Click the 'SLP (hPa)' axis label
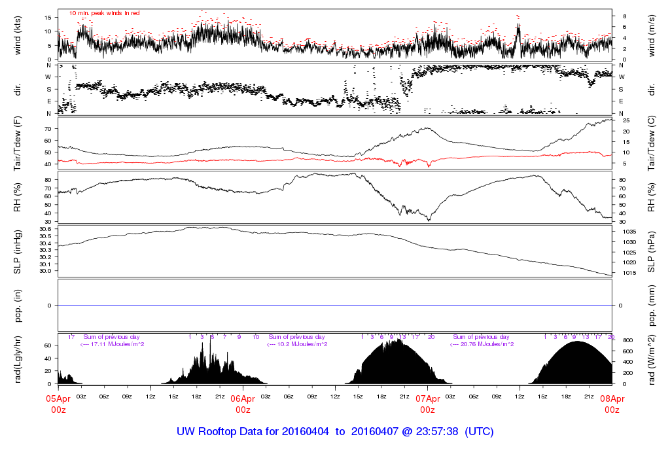 point(651,252)
